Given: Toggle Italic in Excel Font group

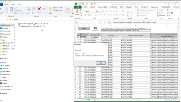Looking at the screenshot, I should pos(88,15).
